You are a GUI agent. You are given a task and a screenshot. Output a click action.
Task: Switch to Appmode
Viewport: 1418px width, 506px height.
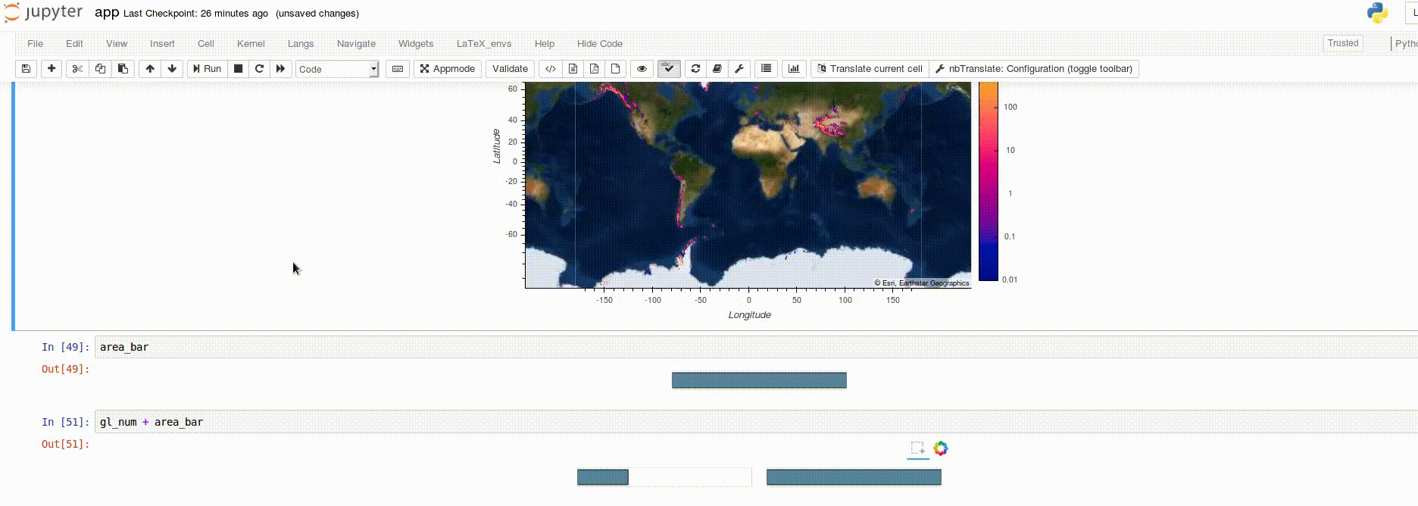click(448, 69)
